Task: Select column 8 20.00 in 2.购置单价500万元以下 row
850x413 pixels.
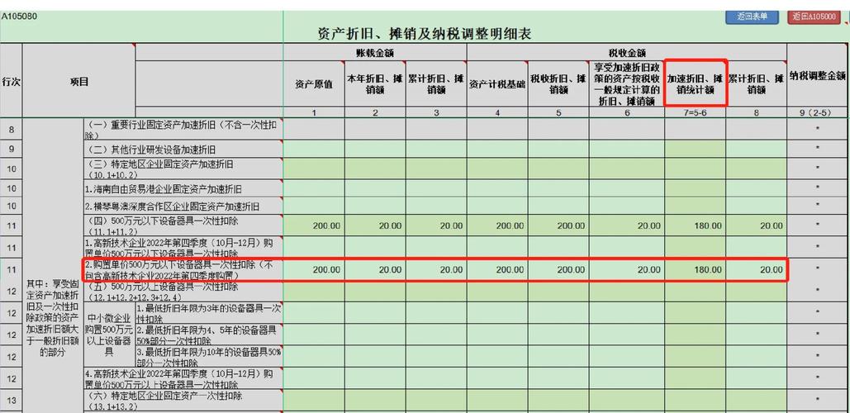Action: [756, 269]
